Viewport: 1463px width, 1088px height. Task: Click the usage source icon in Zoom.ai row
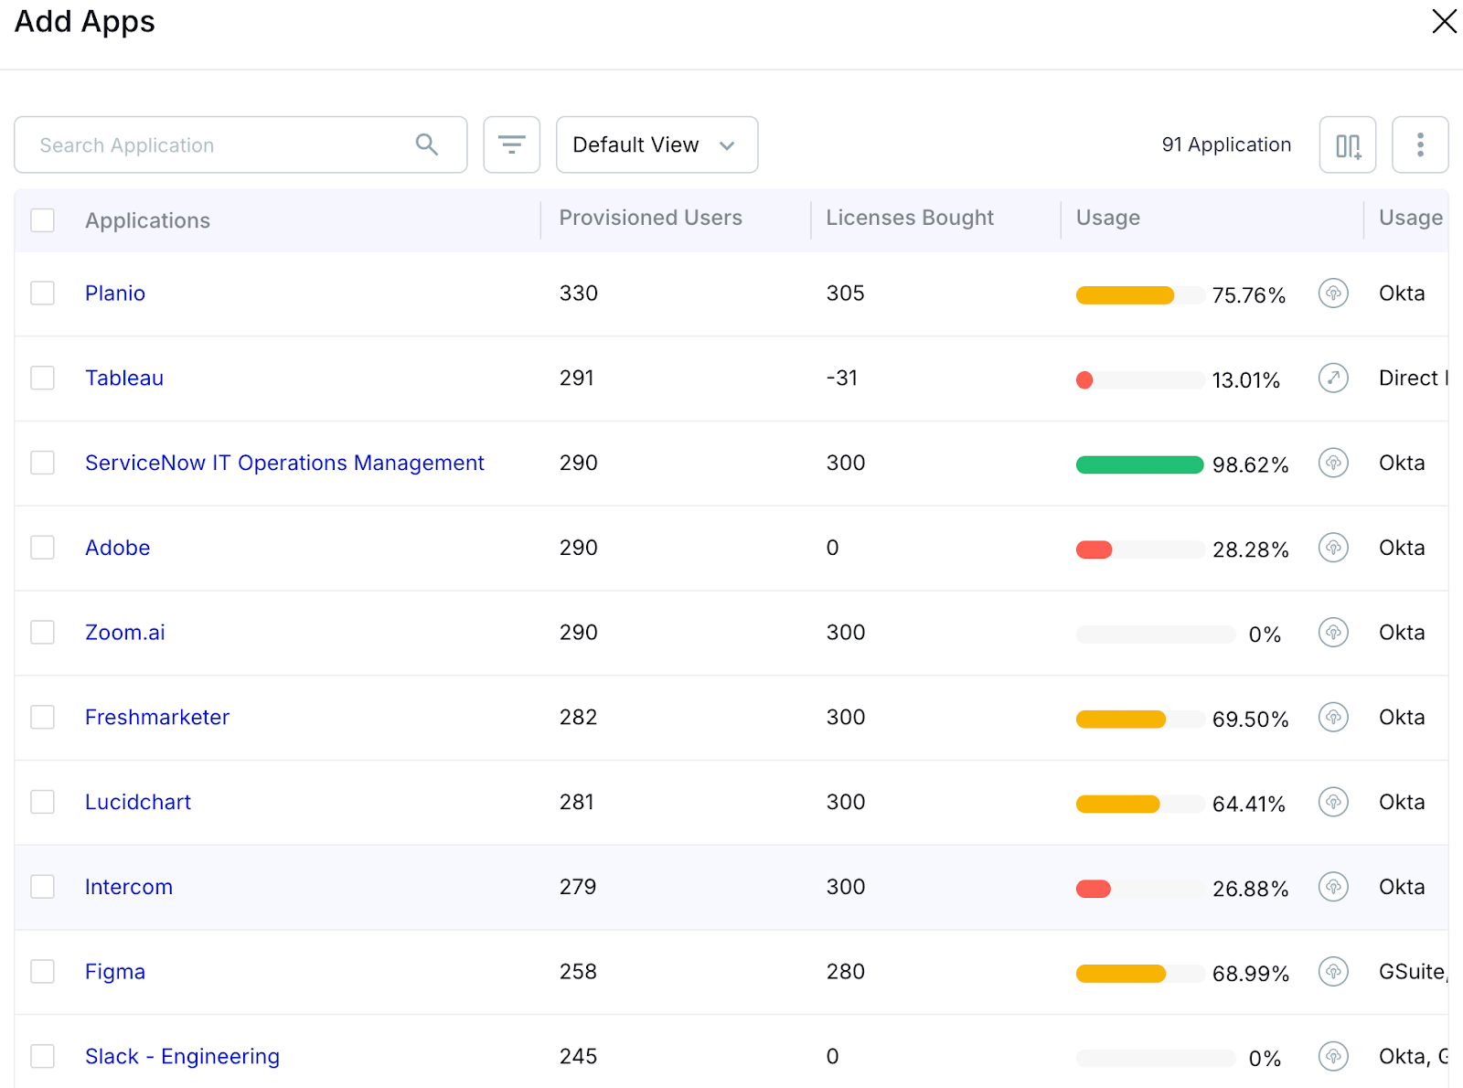pos(1333,633)
